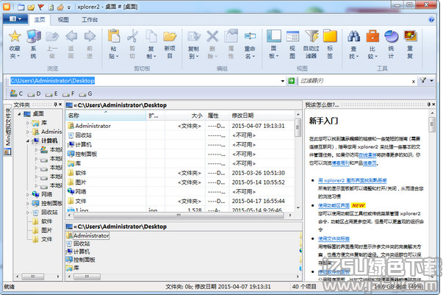Open the filter funnel dropdown arrow

click(431, 81)
